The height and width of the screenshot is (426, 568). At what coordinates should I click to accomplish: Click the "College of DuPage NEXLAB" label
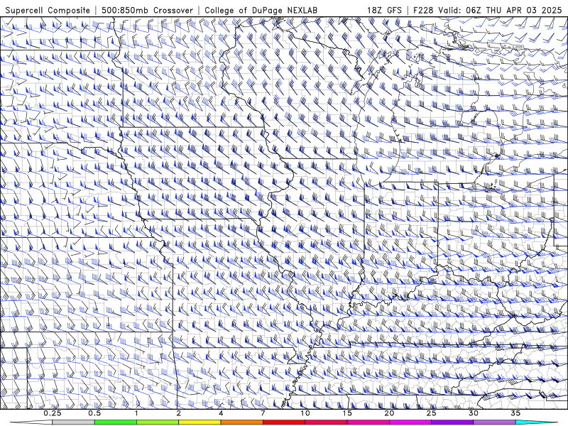click(x=261, y=10)
